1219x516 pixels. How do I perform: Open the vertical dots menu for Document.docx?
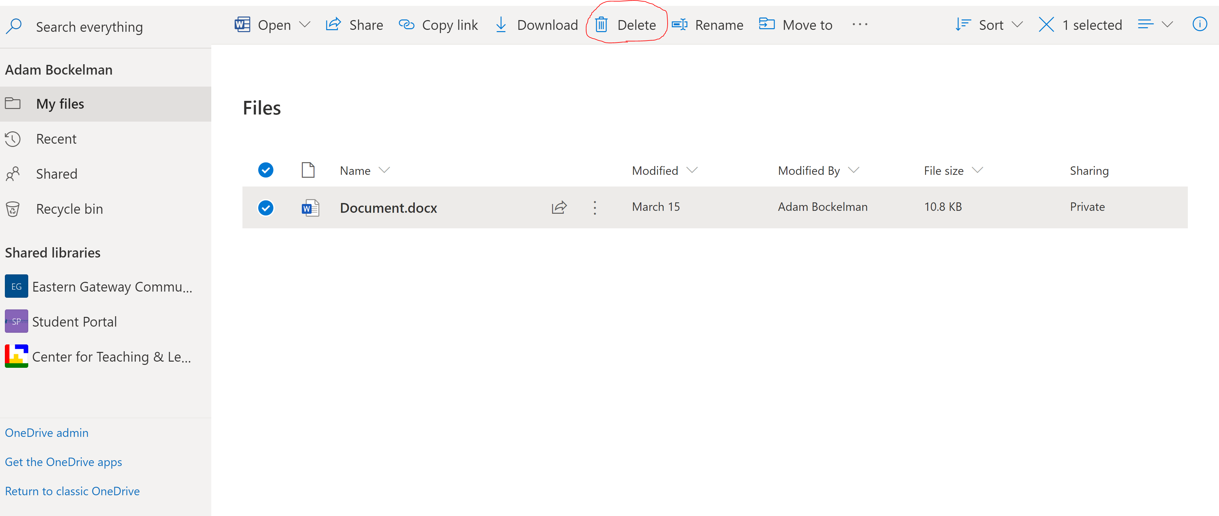(595, 207)
